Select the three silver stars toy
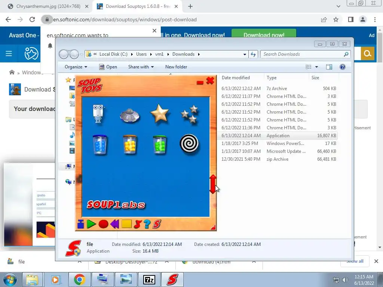The width and height of the screenshot is (383, 287). (190, 114)
